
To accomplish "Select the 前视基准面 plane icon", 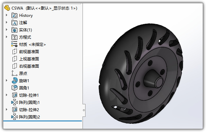I will (15, 51).
